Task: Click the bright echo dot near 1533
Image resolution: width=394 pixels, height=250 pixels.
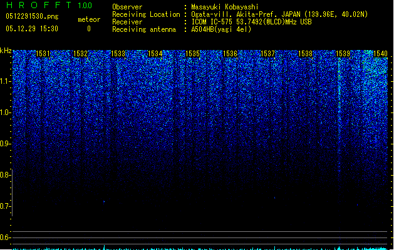Action: [x=104, y=201]
